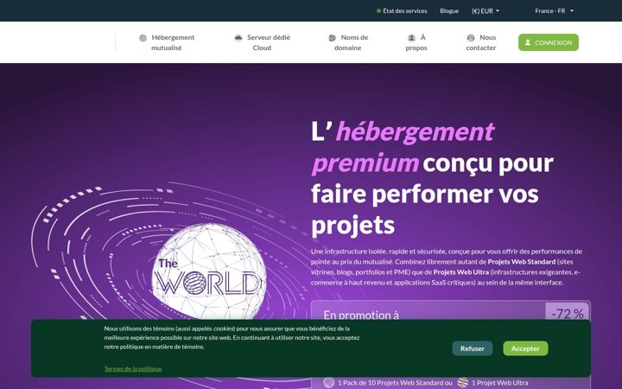Click the -72 % promotion badge
The height and width of the screenshot is (389, 622).
coord(568,314)
